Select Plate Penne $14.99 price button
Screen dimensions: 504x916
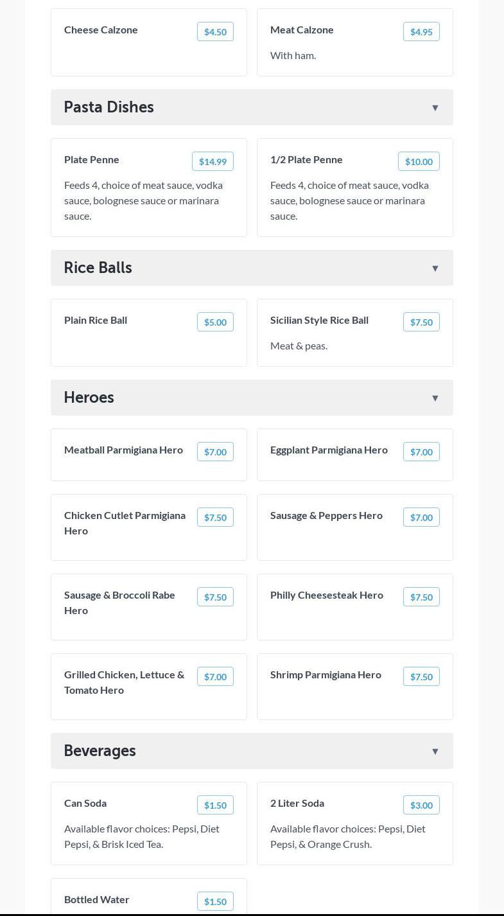coord(213,161)
